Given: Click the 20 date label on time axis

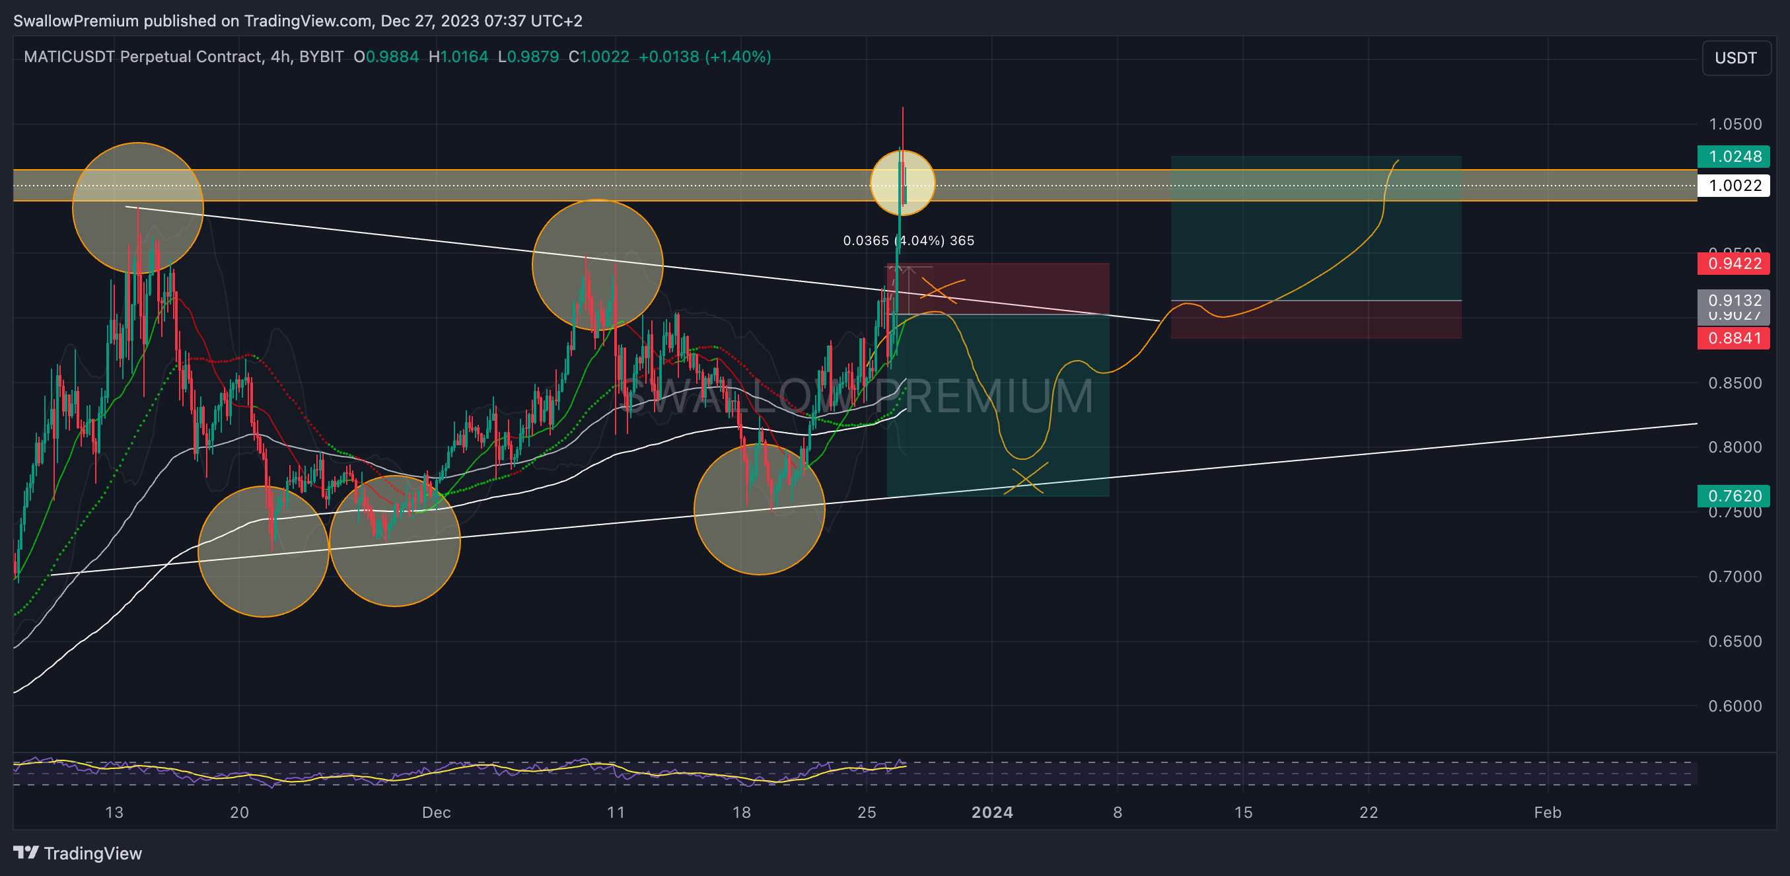Looking at the screenshot, I should (x=239, y=812).
